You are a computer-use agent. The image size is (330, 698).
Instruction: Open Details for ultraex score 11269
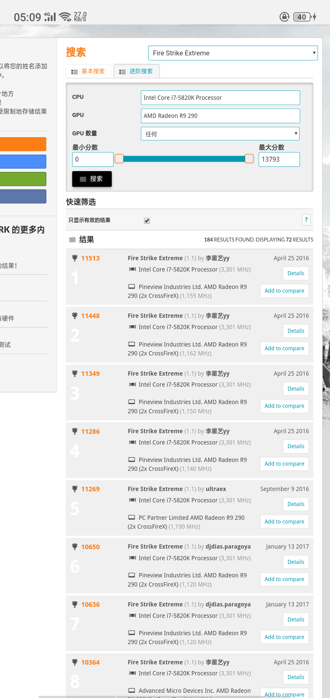point(296,504)
